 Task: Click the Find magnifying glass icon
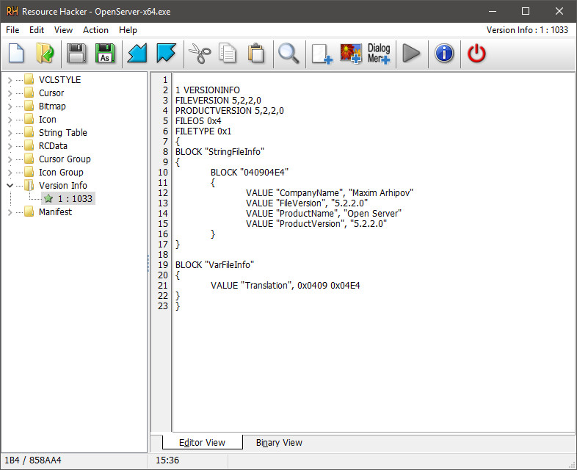[288, 54]
